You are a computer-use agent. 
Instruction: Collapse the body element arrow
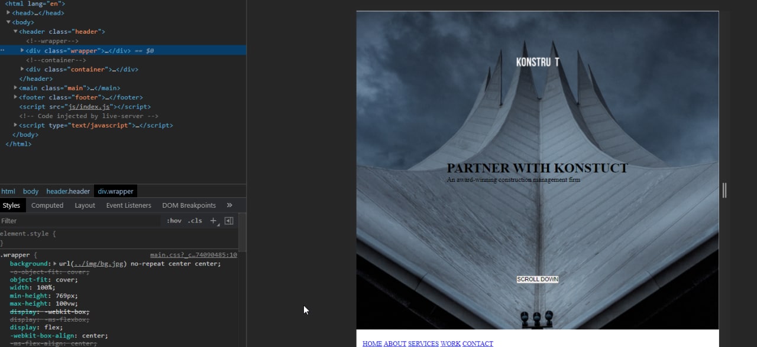click(9, 22)
